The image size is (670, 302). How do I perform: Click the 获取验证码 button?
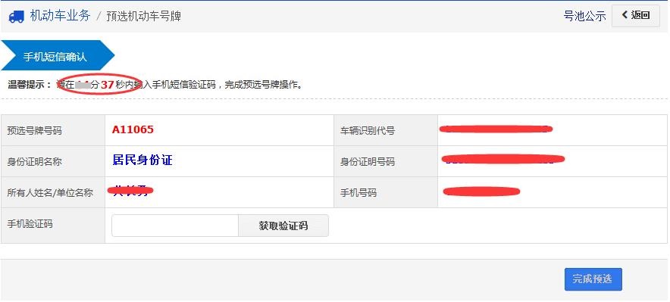(x=283, y=226)
